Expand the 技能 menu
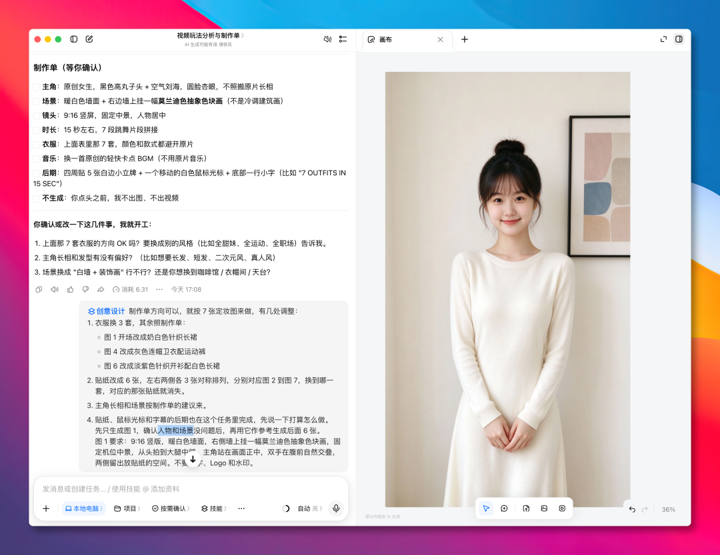The width and height of the screenshot is (720, 555). tap(214, 508)
